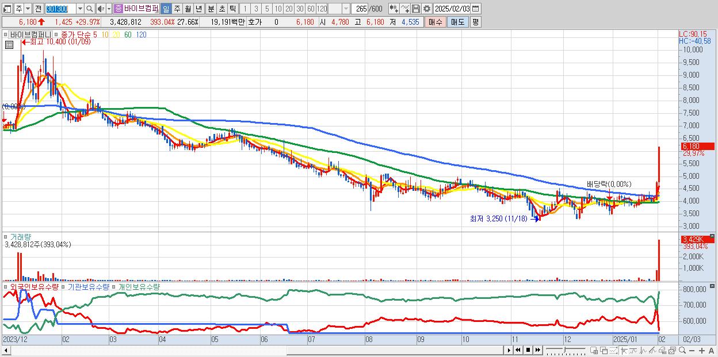
Task: Click the stock name 바이브컴퍼
Action: coord(141,9)
